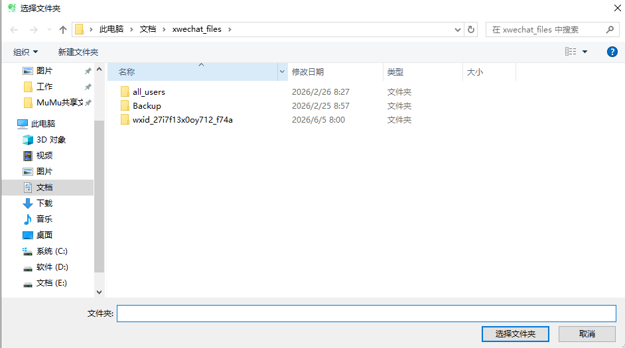Open help with the question mark icon
The height and width of the screenshot is (348, 625).
pos(612,52)
